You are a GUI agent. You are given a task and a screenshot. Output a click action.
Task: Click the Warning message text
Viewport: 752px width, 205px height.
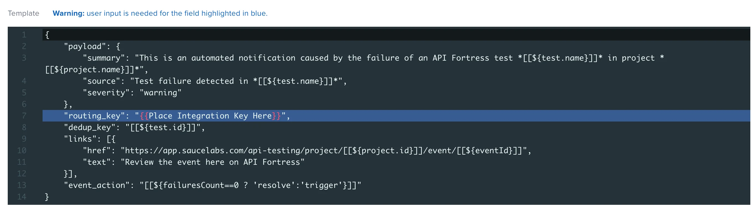(x=160, y=13)
